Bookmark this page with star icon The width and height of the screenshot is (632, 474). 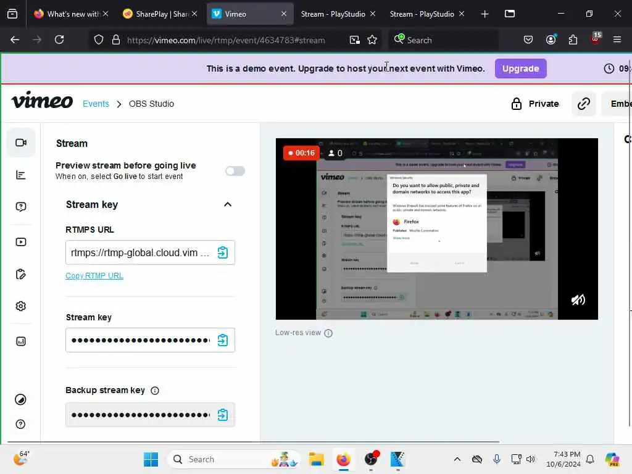pyautogui.click(x=372, y=40)
